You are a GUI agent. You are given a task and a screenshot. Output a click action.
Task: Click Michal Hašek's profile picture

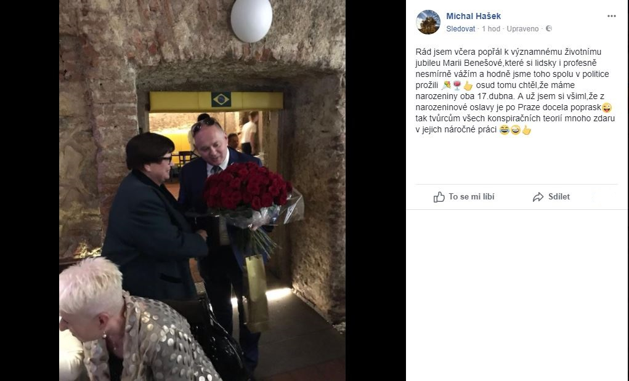point(428,22)
